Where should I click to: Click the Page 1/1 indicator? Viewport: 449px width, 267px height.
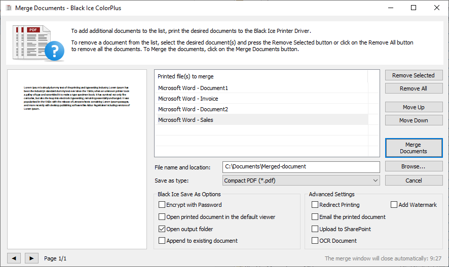tap(55, 258)
